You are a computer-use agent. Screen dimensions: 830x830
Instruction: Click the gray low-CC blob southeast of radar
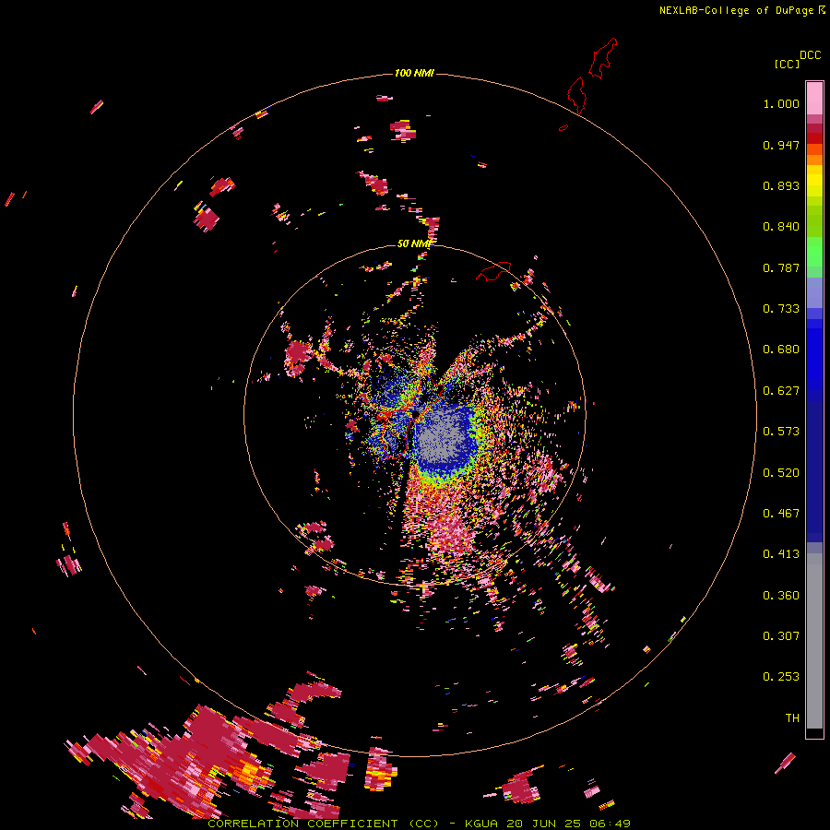442,435
